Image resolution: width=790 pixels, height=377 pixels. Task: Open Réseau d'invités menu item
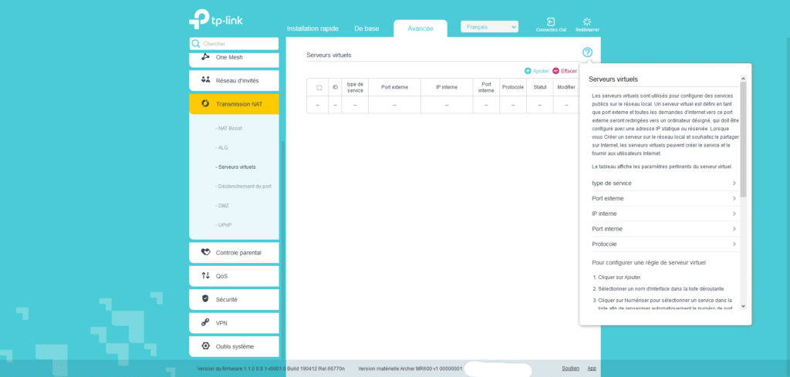point(234,80)
